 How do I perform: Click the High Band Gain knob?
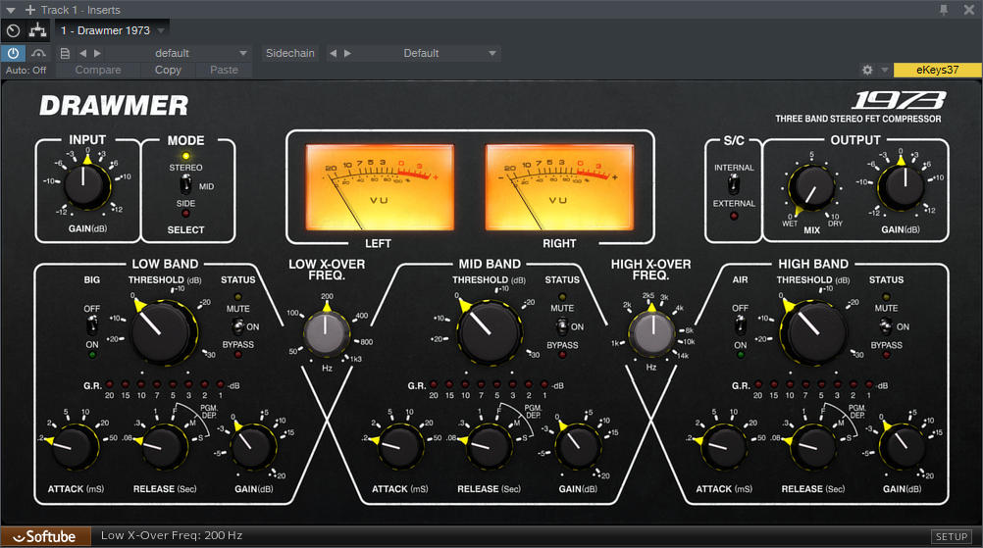coord(903,447)
